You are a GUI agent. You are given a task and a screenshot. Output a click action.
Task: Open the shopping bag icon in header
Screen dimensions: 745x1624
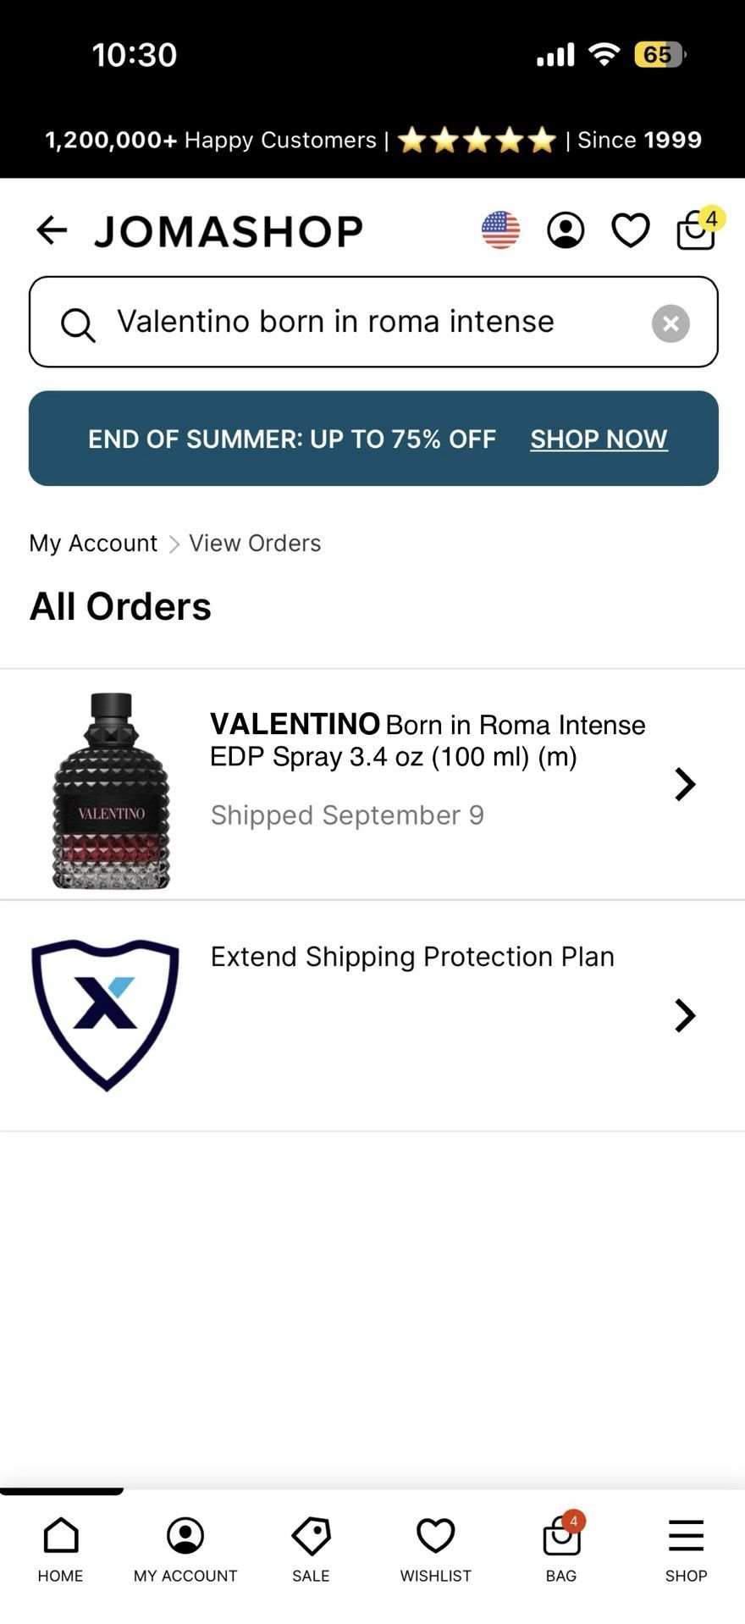tap(696, 230)
